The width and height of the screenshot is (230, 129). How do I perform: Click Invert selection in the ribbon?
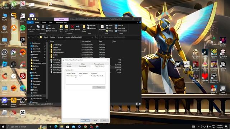tap(121, 31)
